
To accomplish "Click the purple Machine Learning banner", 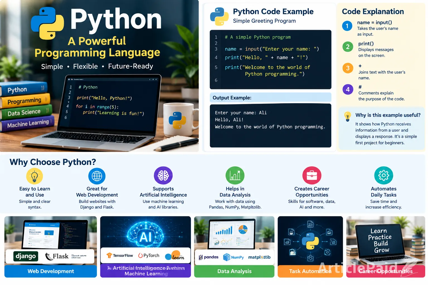I will [145, 271].
